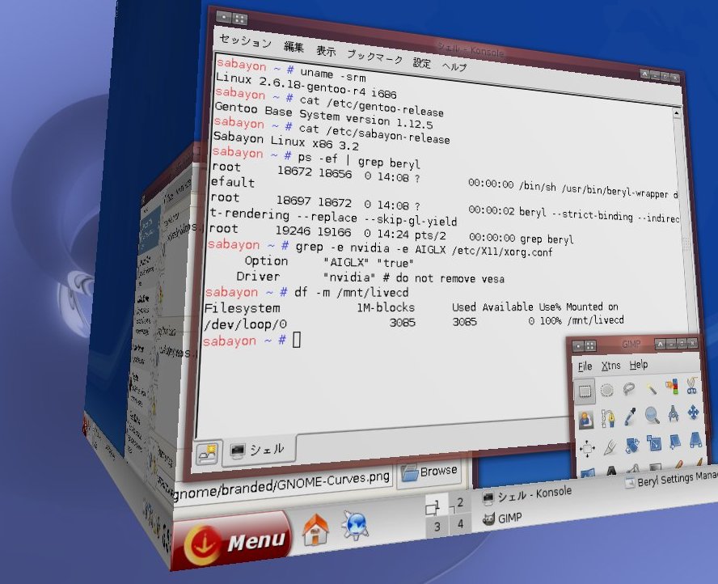Click the "Sabayon Linux x86 3.2" output line

point(285,141)
